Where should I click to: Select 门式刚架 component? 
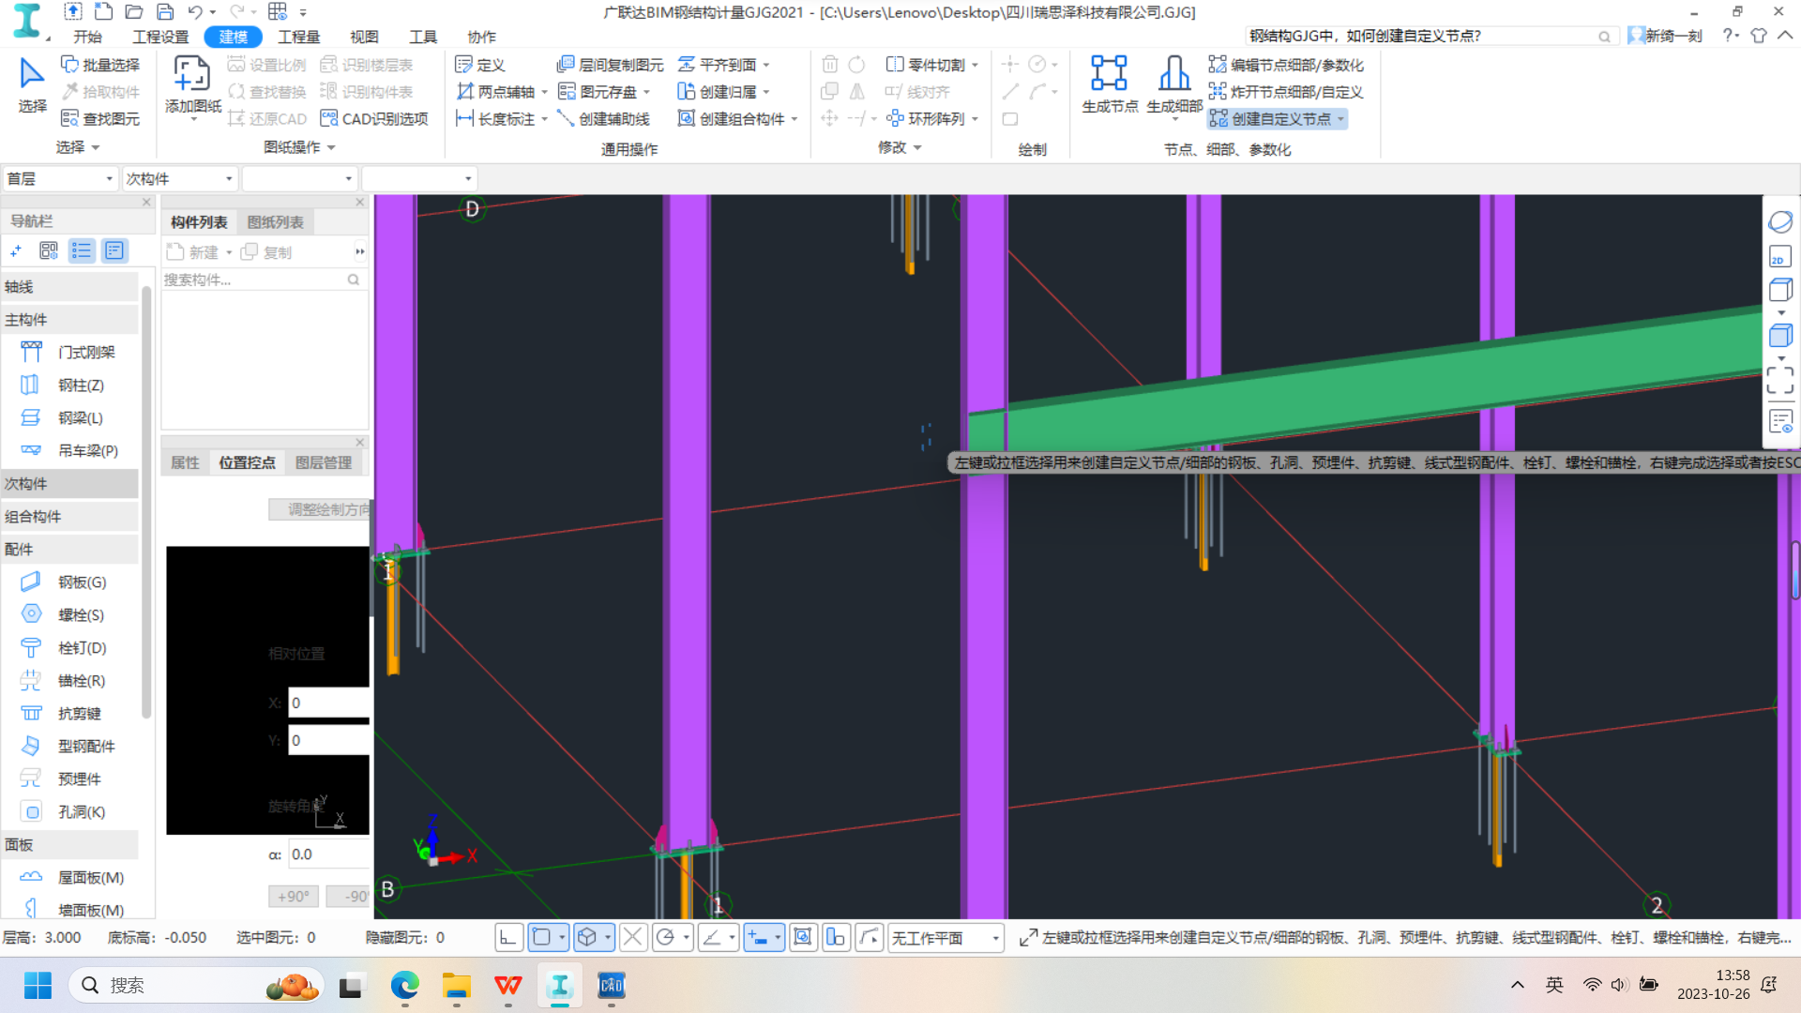click(85, 353)
